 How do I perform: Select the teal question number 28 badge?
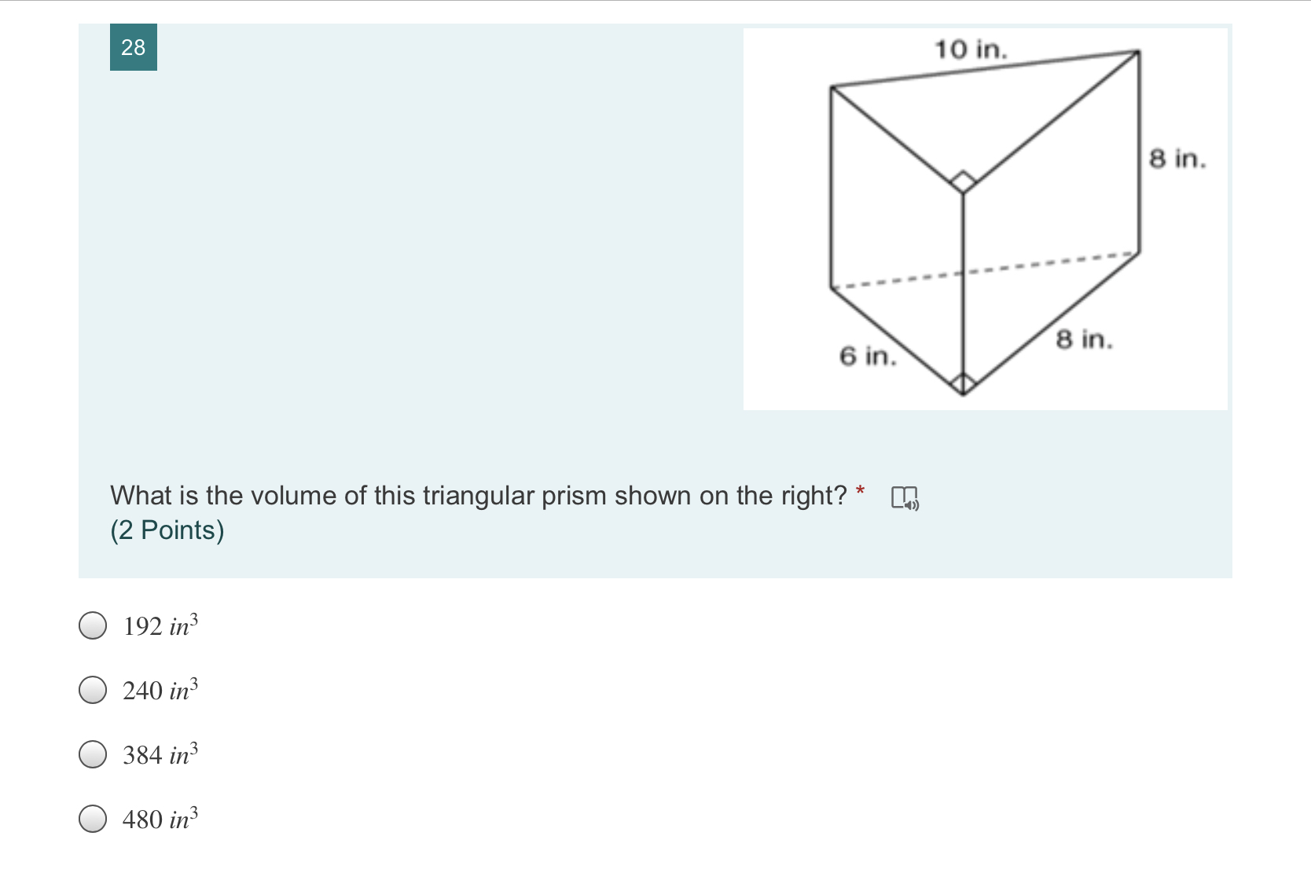(x=132, y=49)
